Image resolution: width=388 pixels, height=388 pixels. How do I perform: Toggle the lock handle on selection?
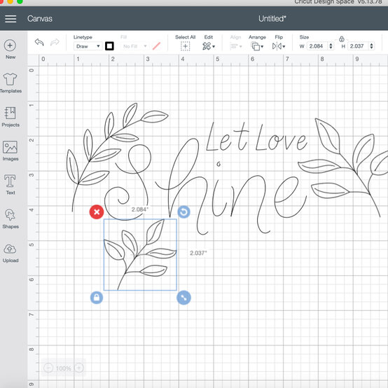[97, 298]
